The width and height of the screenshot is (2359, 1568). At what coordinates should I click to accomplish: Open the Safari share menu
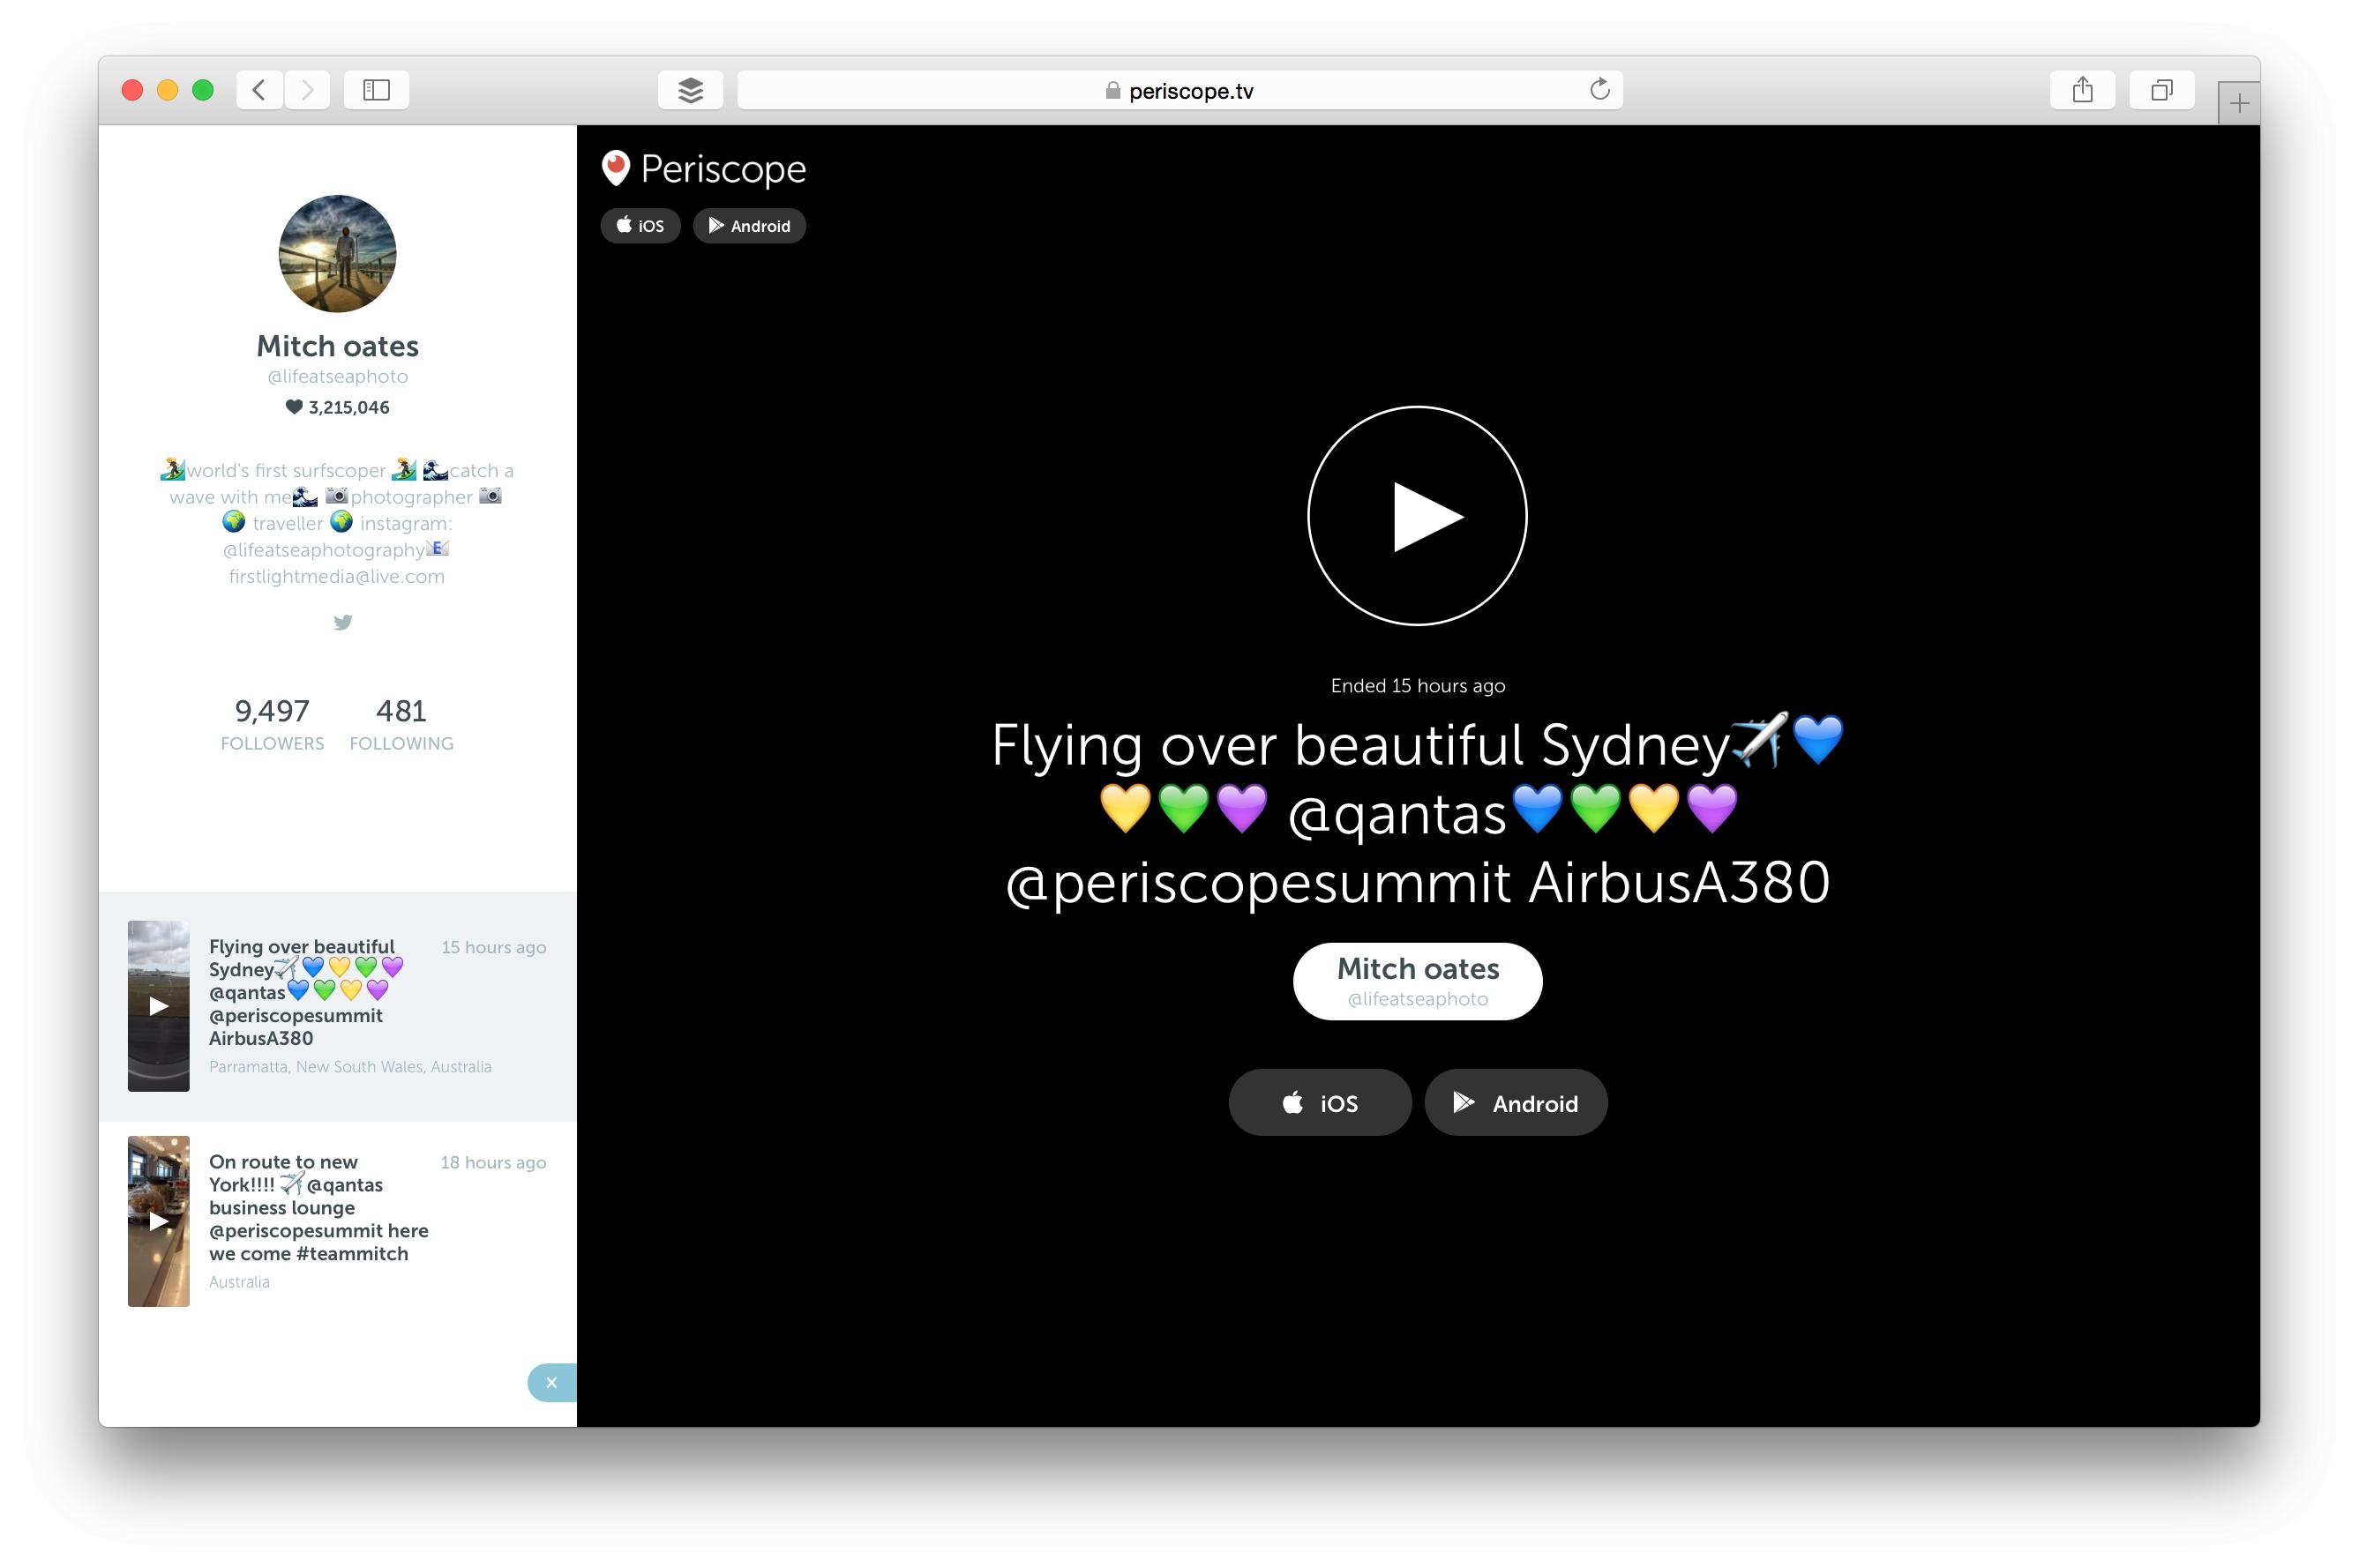[x=2082, y=90]
